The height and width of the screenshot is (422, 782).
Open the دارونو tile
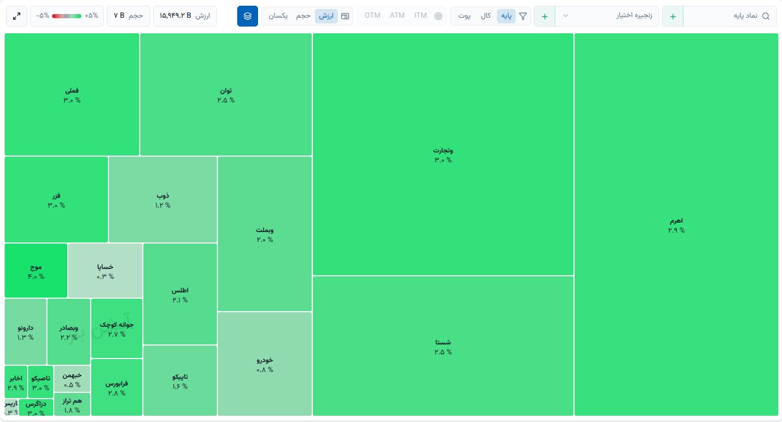[26, 331]
